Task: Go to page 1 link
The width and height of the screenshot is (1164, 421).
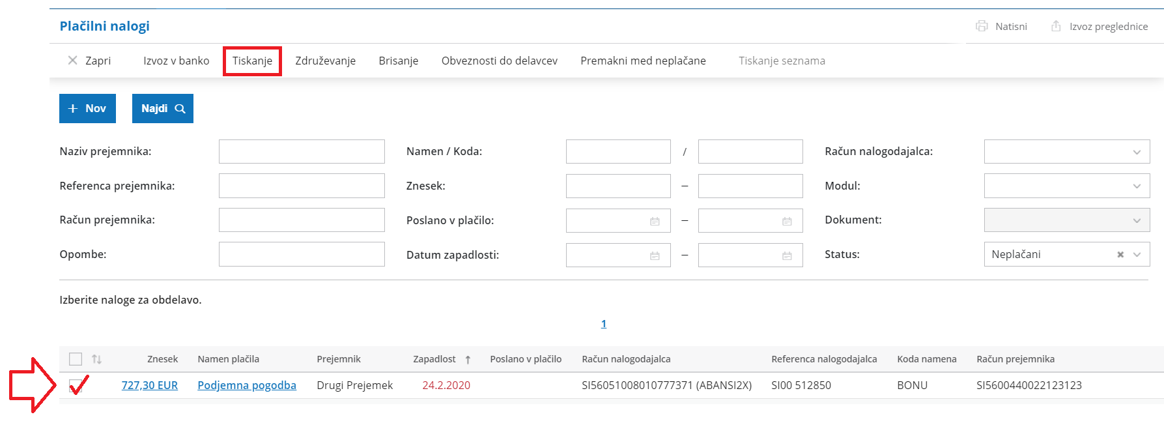Action: [604, 324]
